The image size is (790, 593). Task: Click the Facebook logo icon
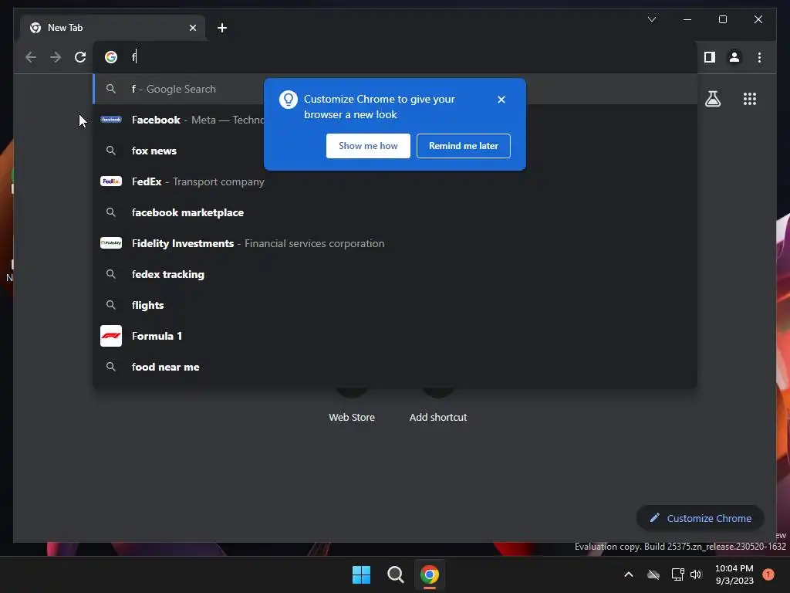coord(111,120)
